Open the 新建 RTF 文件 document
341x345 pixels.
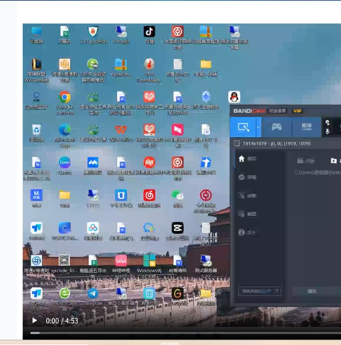click(206, 136)
